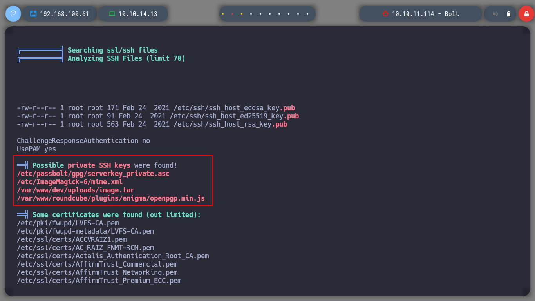The height and width of the screenshot is (301, 535).
Task: Click 'Analyzing SSH Files (limit 70)' line
Action: (127, 58)
